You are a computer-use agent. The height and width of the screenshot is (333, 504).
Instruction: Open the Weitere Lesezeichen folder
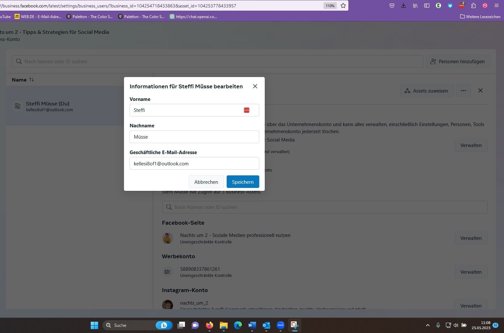[x=480, y=16]
